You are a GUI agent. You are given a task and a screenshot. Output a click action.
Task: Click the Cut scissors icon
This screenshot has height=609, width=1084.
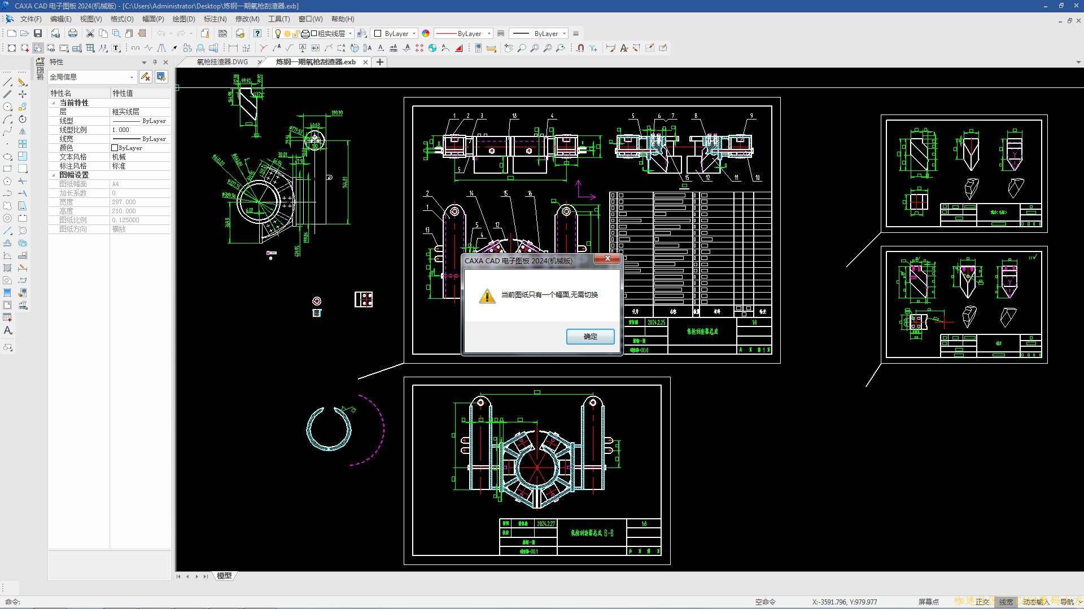click(90, 33)
